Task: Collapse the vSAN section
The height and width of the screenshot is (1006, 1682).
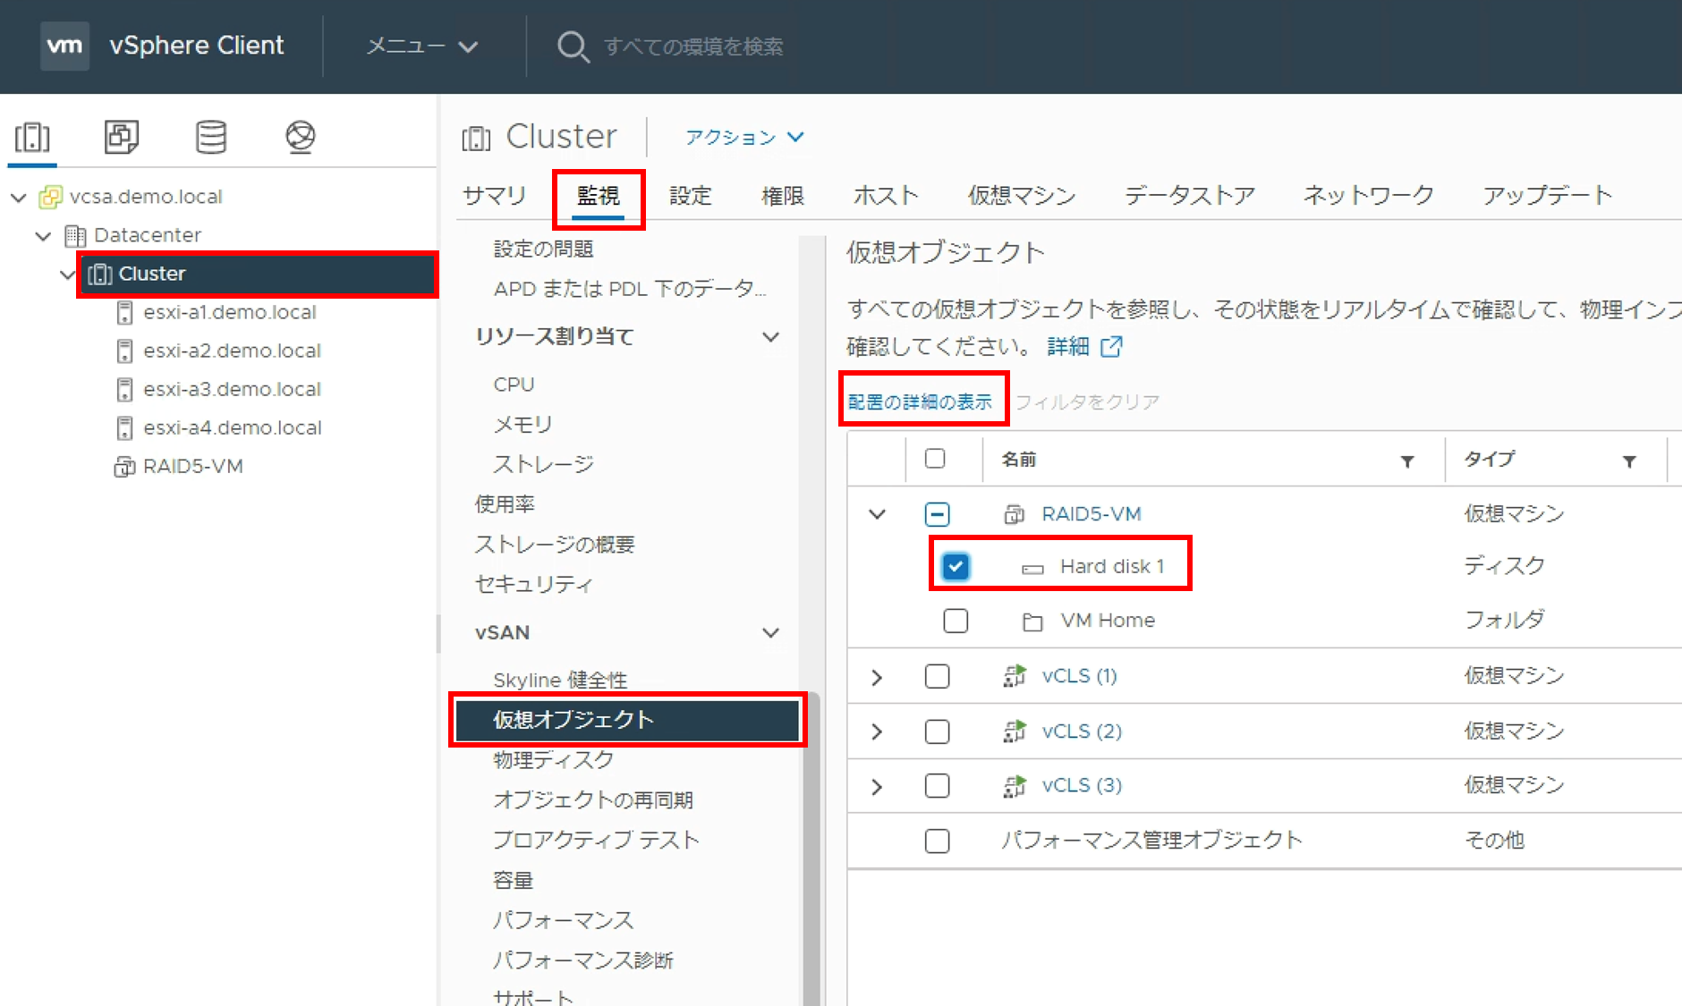Action: click(x=770, y=633)
